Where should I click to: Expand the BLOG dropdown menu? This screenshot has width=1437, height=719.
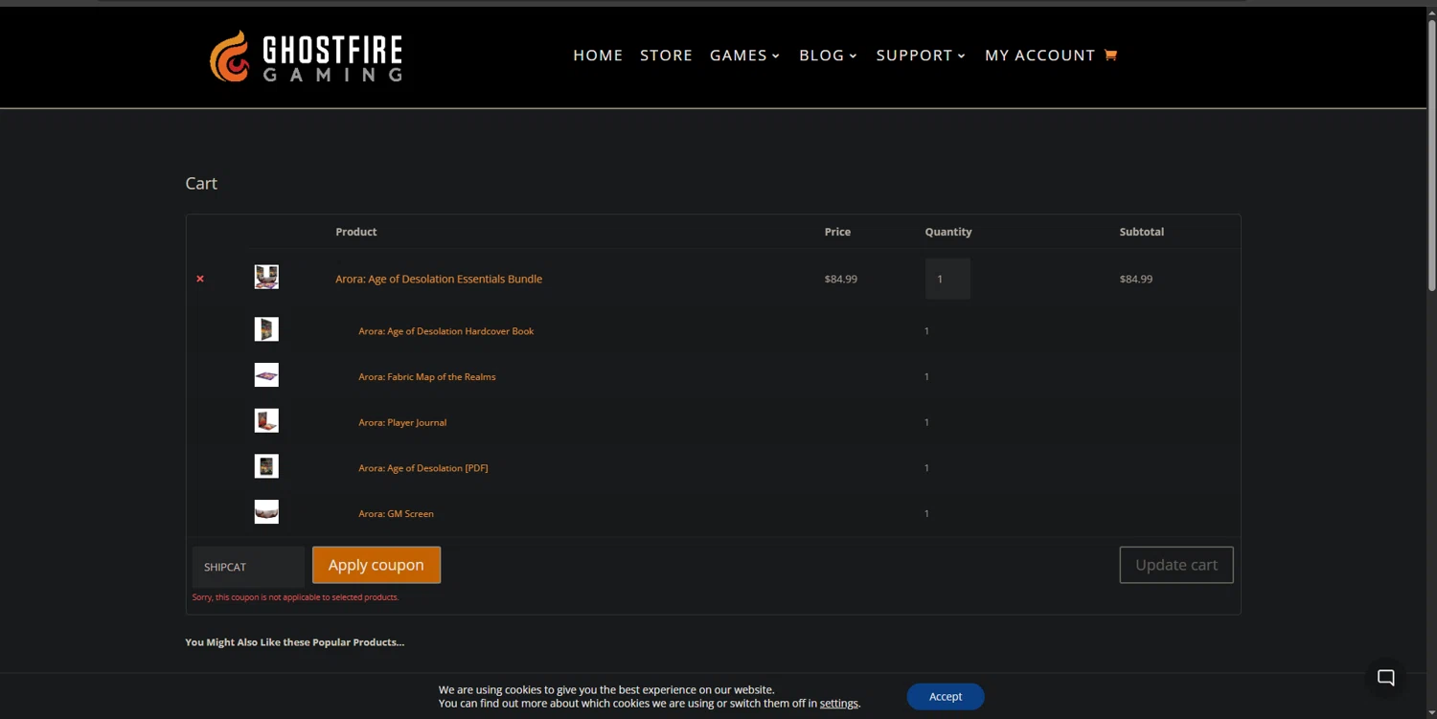[x=828, y=56]
